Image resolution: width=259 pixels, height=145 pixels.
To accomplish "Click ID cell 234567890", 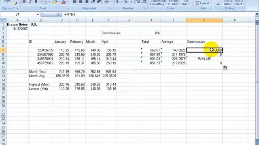I will (x=41, y=54).
